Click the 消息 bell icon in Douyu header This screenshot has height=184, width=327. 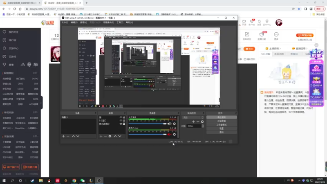(x=259, y=21)
